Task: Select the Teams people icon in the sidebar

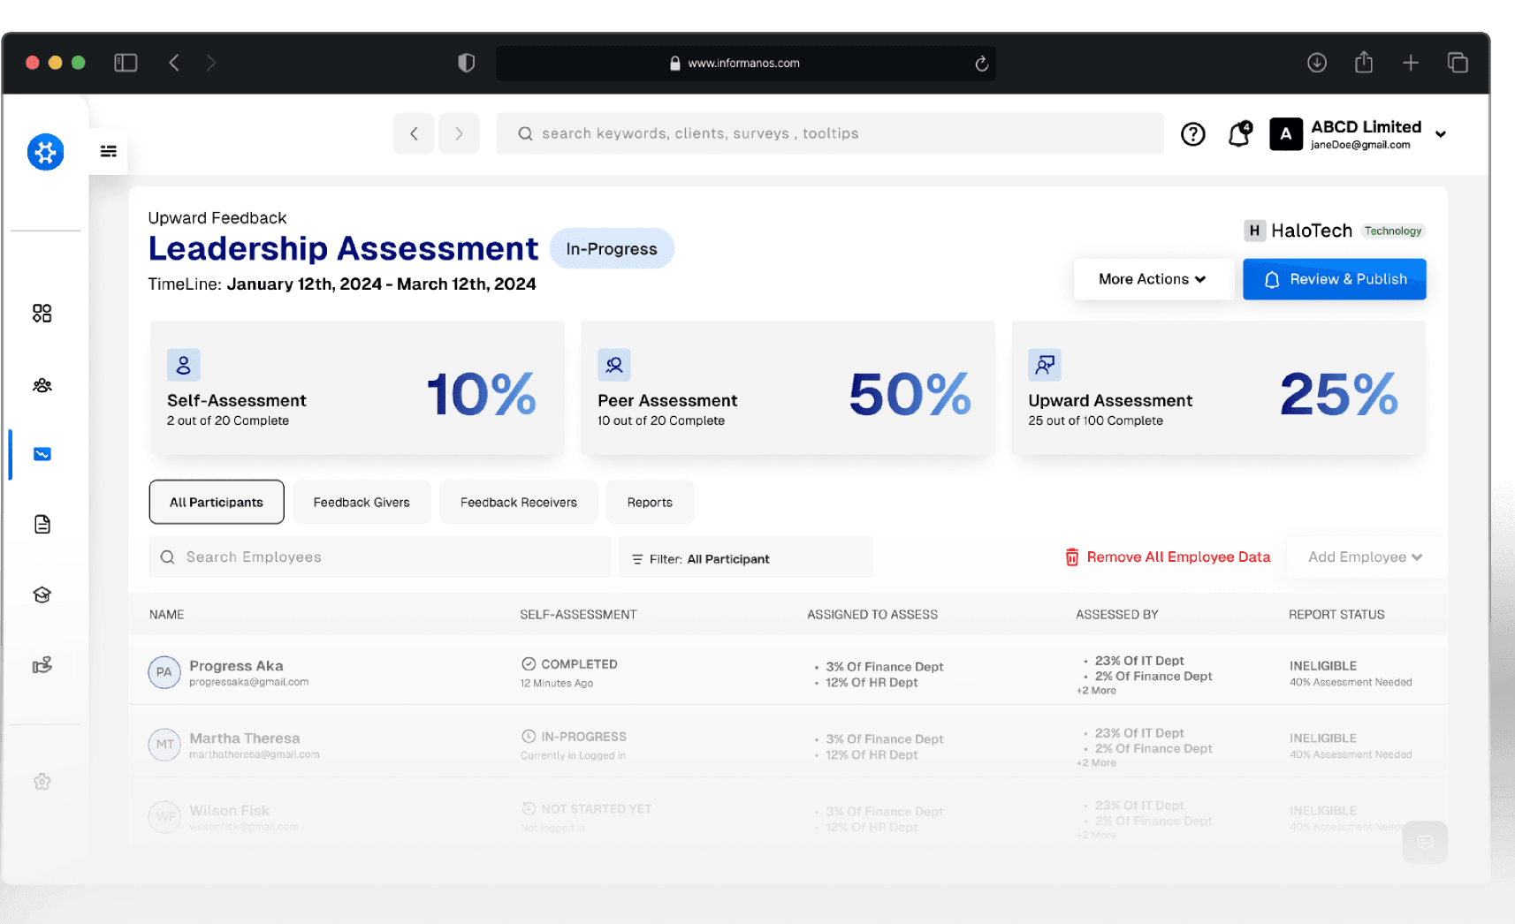Action: point(42,385)
